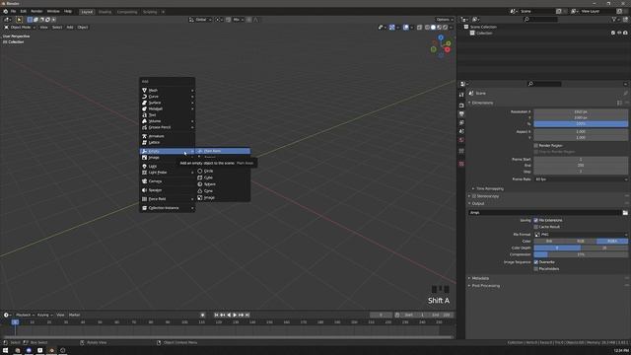Open the Frame Rate dropdown

[x=581, y=179]
